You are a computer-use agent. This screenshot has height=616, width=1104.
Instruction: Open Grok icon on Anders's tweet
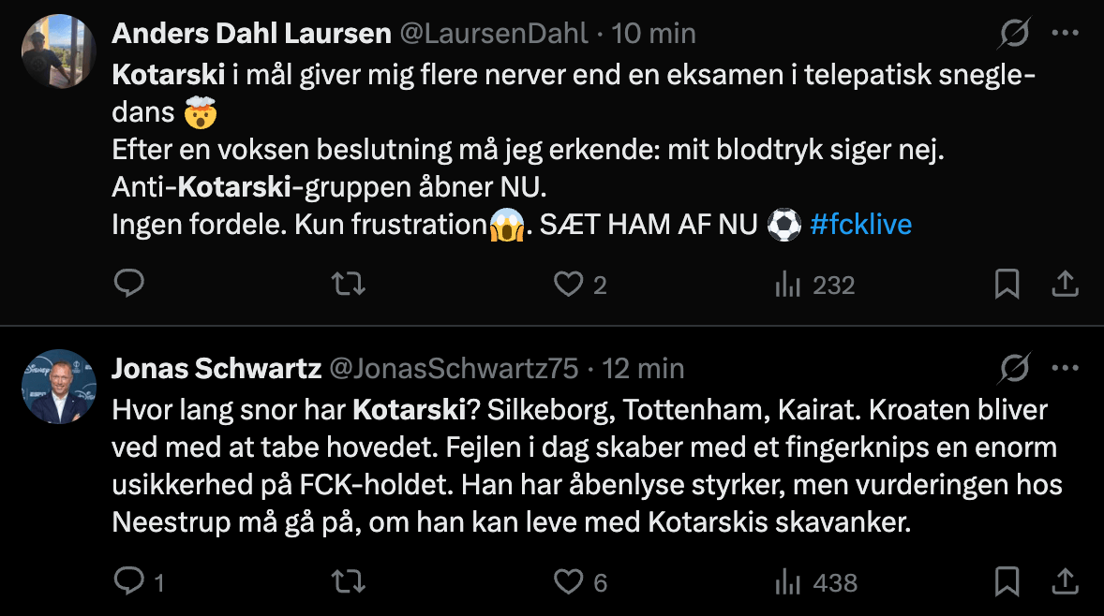point(1014,35)
